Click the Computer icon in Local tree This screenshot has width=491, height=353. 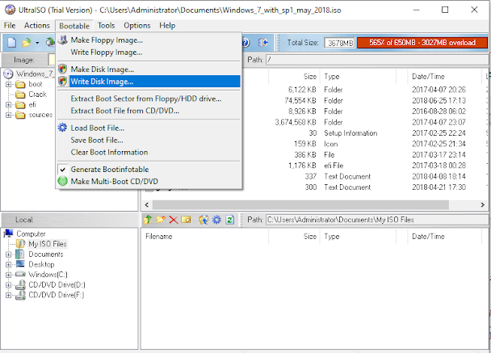pyautogui.click(x=8, y=233)
